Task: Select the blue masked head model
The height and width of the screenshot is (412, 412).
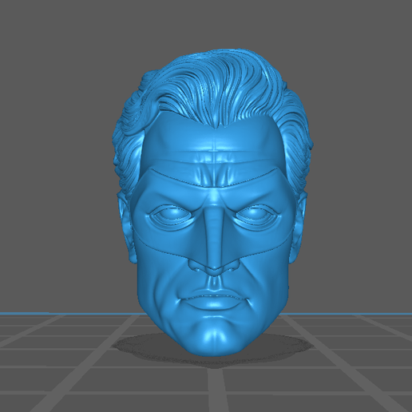Action: (x=213, y=202)
